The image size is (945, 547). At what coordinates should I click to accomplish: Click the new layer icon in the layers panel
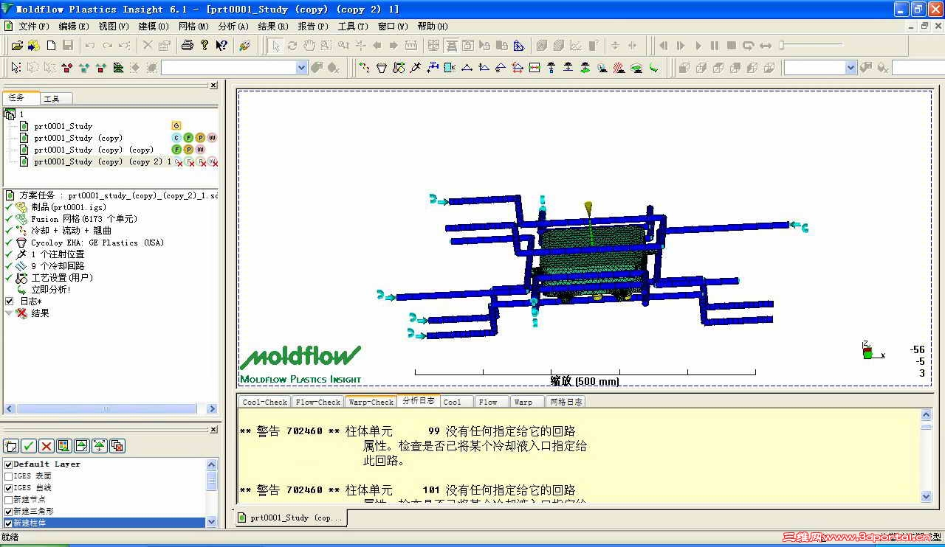click(x=10, y=445)
